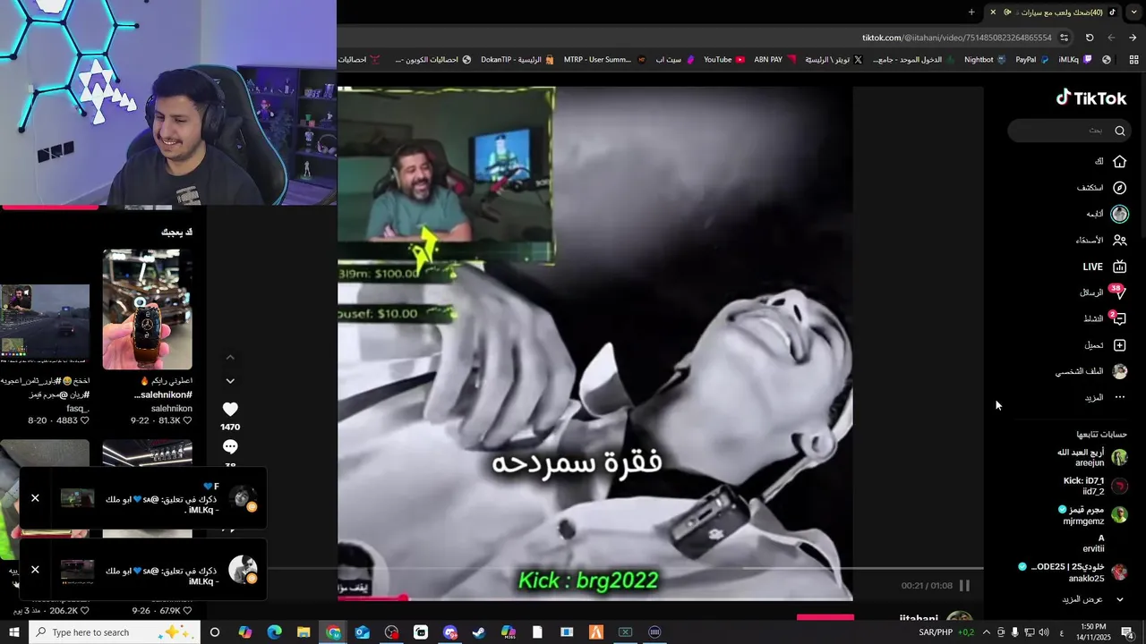This screenshot has height=644, width=1146.
Task: Open followed account iid7_2
Action: click(1094, 486)
